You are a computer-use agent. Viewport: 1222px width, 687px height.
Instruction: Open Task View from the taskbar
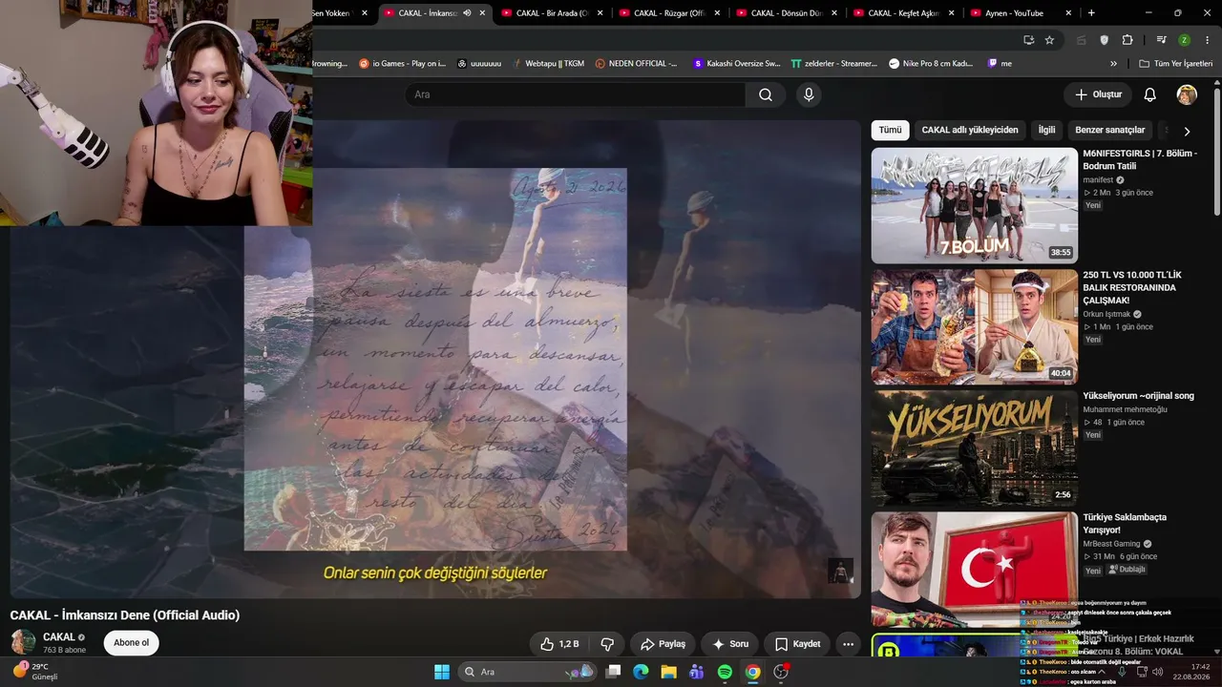tap(613, 672)
